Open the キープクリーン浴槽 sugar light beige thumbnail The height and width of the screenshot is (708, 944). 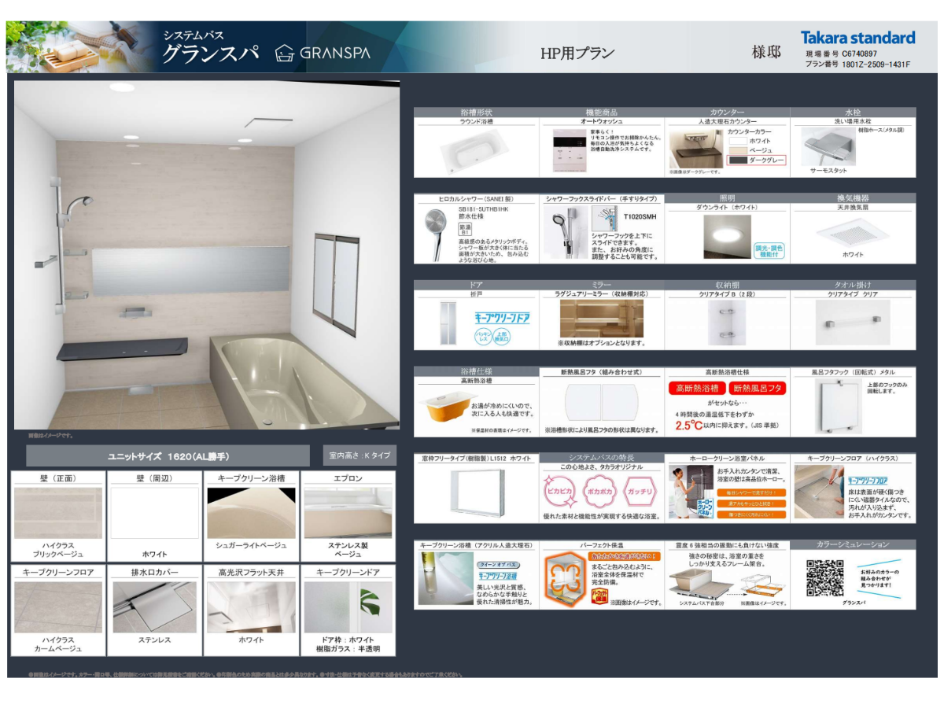point(251,513)
